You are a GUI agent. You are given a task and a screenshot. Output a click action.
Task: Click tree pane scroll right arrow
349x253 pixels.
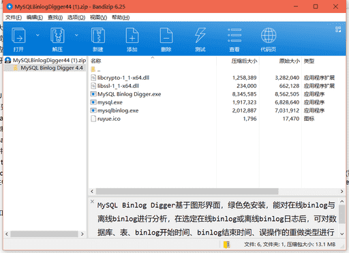[82, 234]
